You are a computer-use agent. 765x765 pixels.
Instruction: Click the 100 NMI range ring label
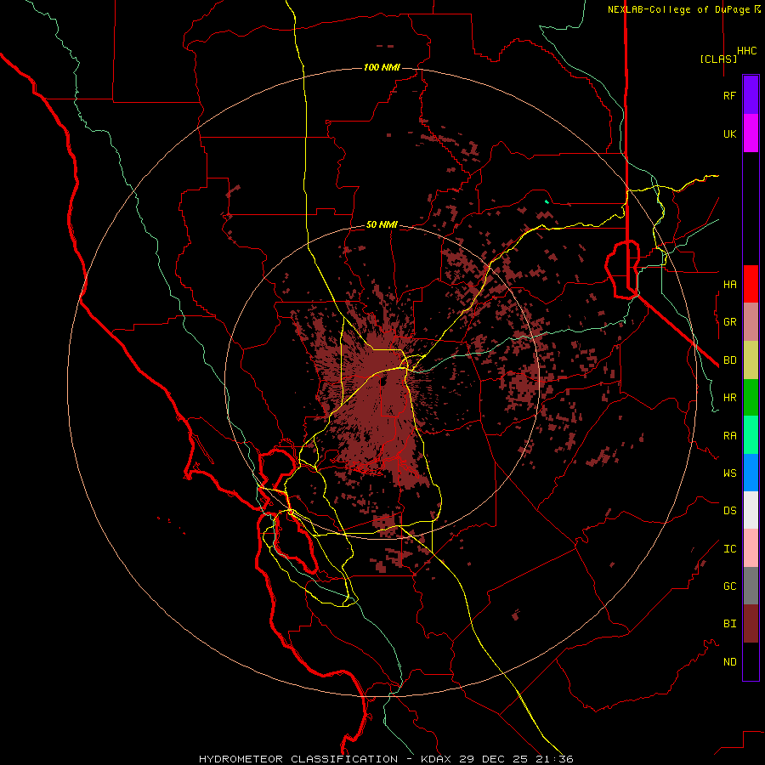coord(382,67)
